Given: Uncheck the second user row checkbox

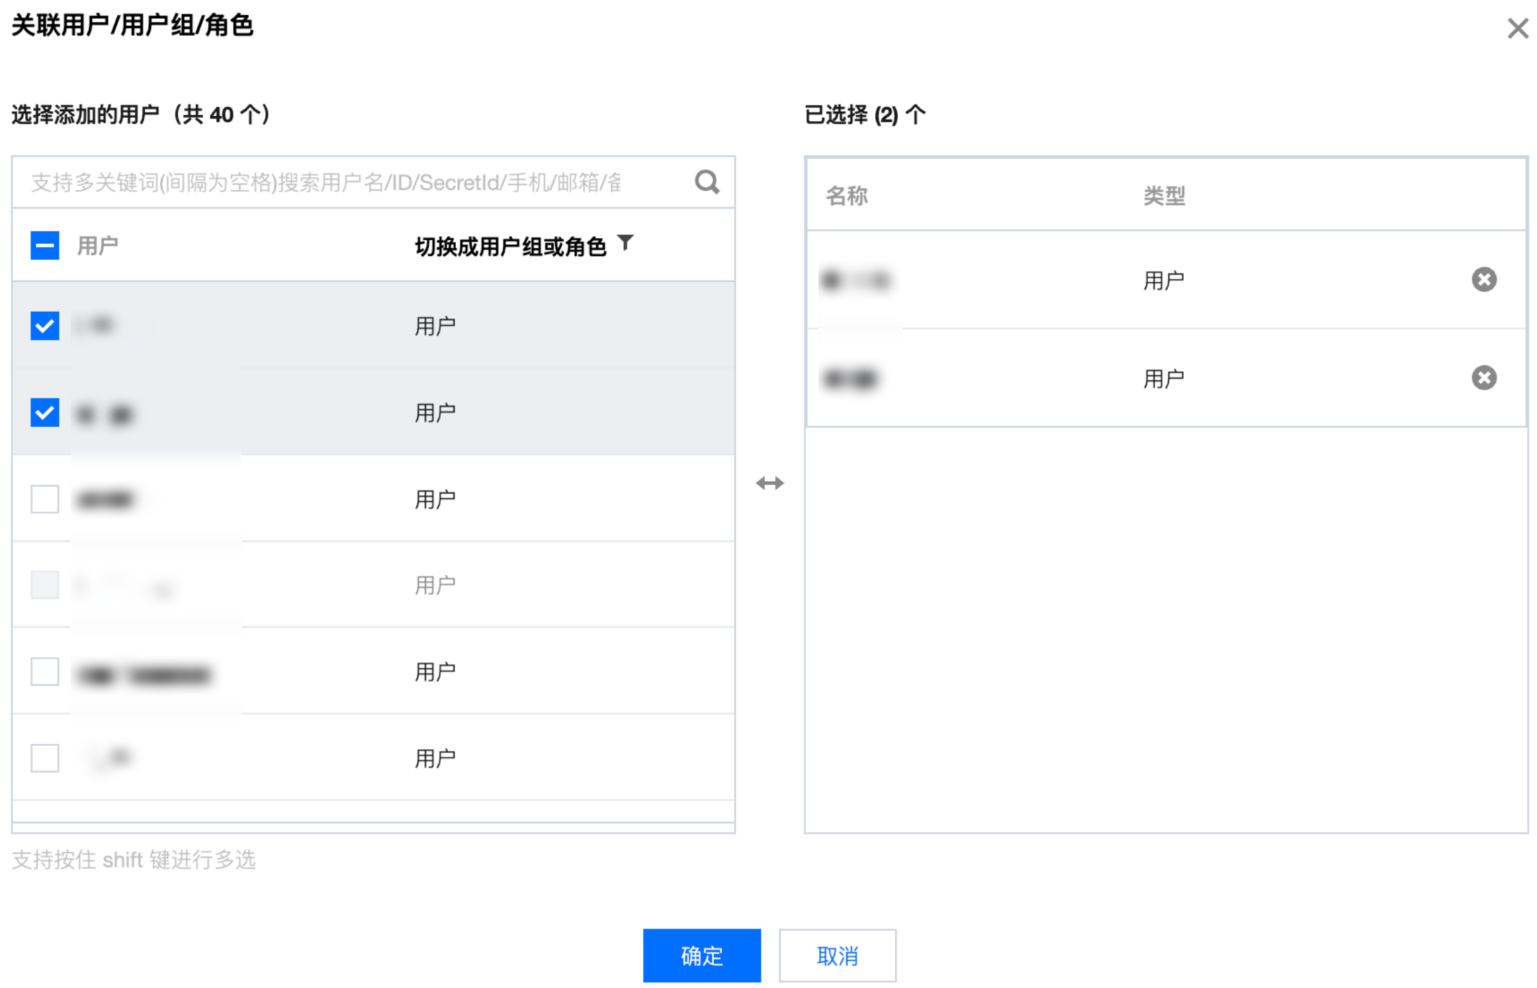Looking at the screenshot, I should 45,412.
